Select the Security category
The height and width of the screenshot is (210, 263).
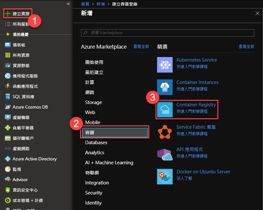(94, 193)
